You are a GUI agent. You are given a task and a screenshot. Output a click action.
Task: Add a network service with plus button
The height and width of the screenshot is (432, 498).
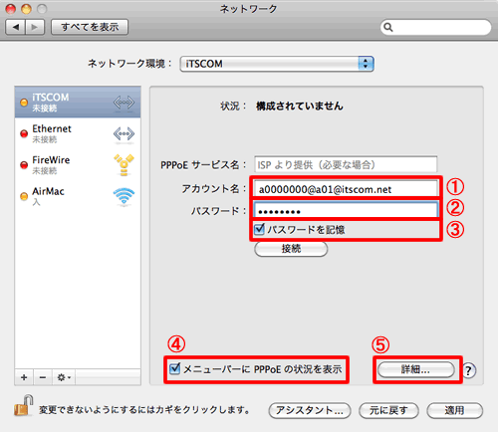point(24,377)
